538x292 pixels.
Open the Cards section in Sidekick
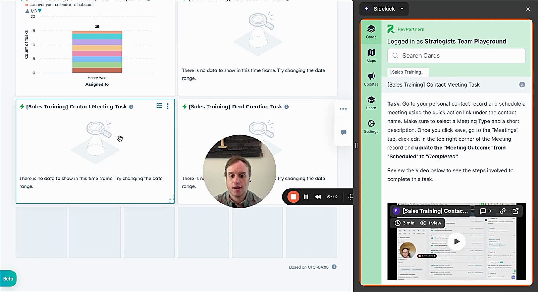[371, 32]
